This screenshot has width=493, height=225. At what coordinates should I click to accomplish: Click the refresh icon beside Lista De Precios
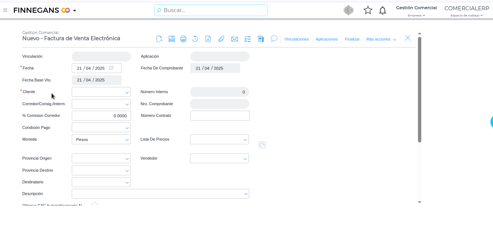tap(262, 145)
